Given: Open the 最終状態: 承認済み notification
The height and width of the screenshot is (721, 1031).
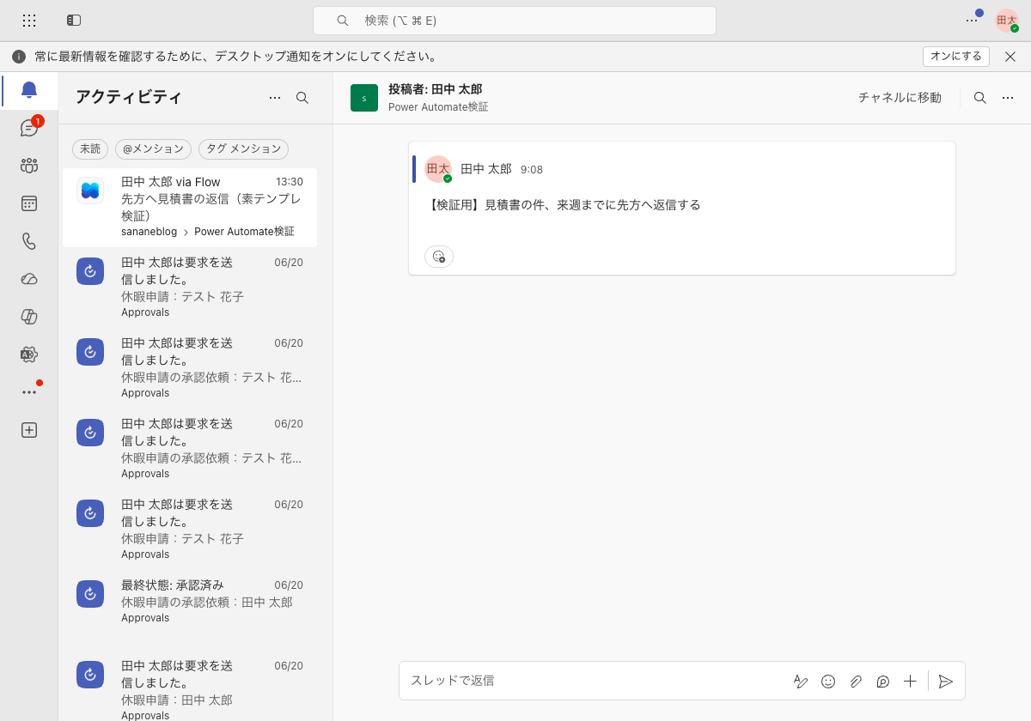Looking at the screenshot, I should pyautogui.click(x=190, y=601).
